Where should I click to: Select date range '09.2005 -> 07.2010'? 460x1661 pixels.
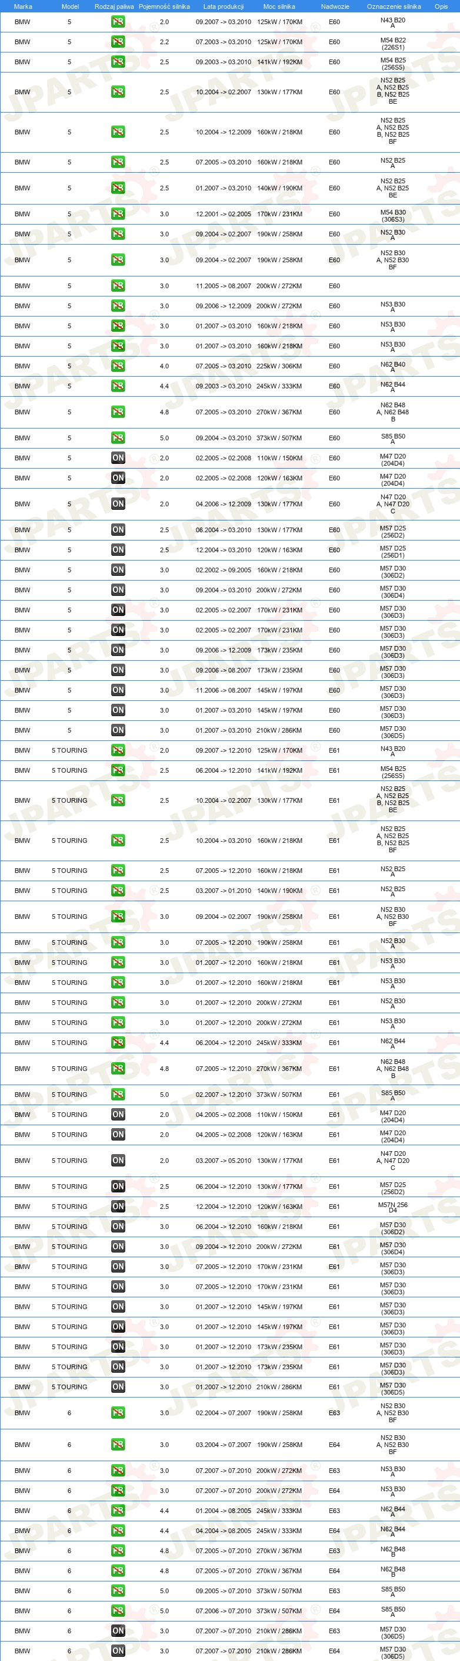[x=224, y=1591]
